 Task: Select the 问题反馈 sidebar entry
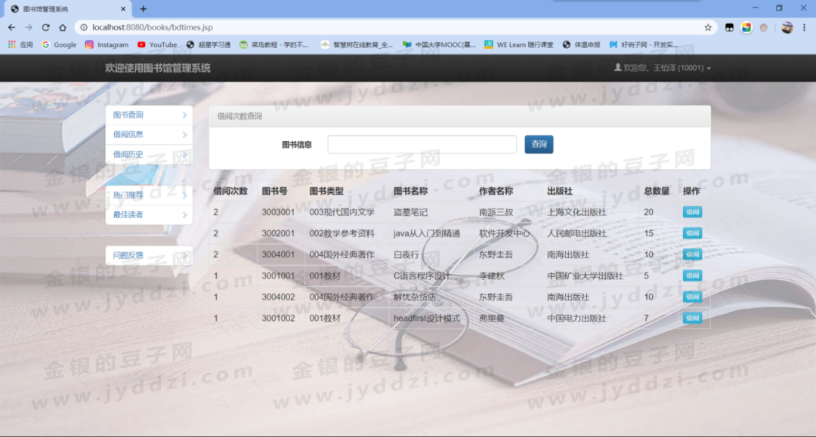(149, 255)
